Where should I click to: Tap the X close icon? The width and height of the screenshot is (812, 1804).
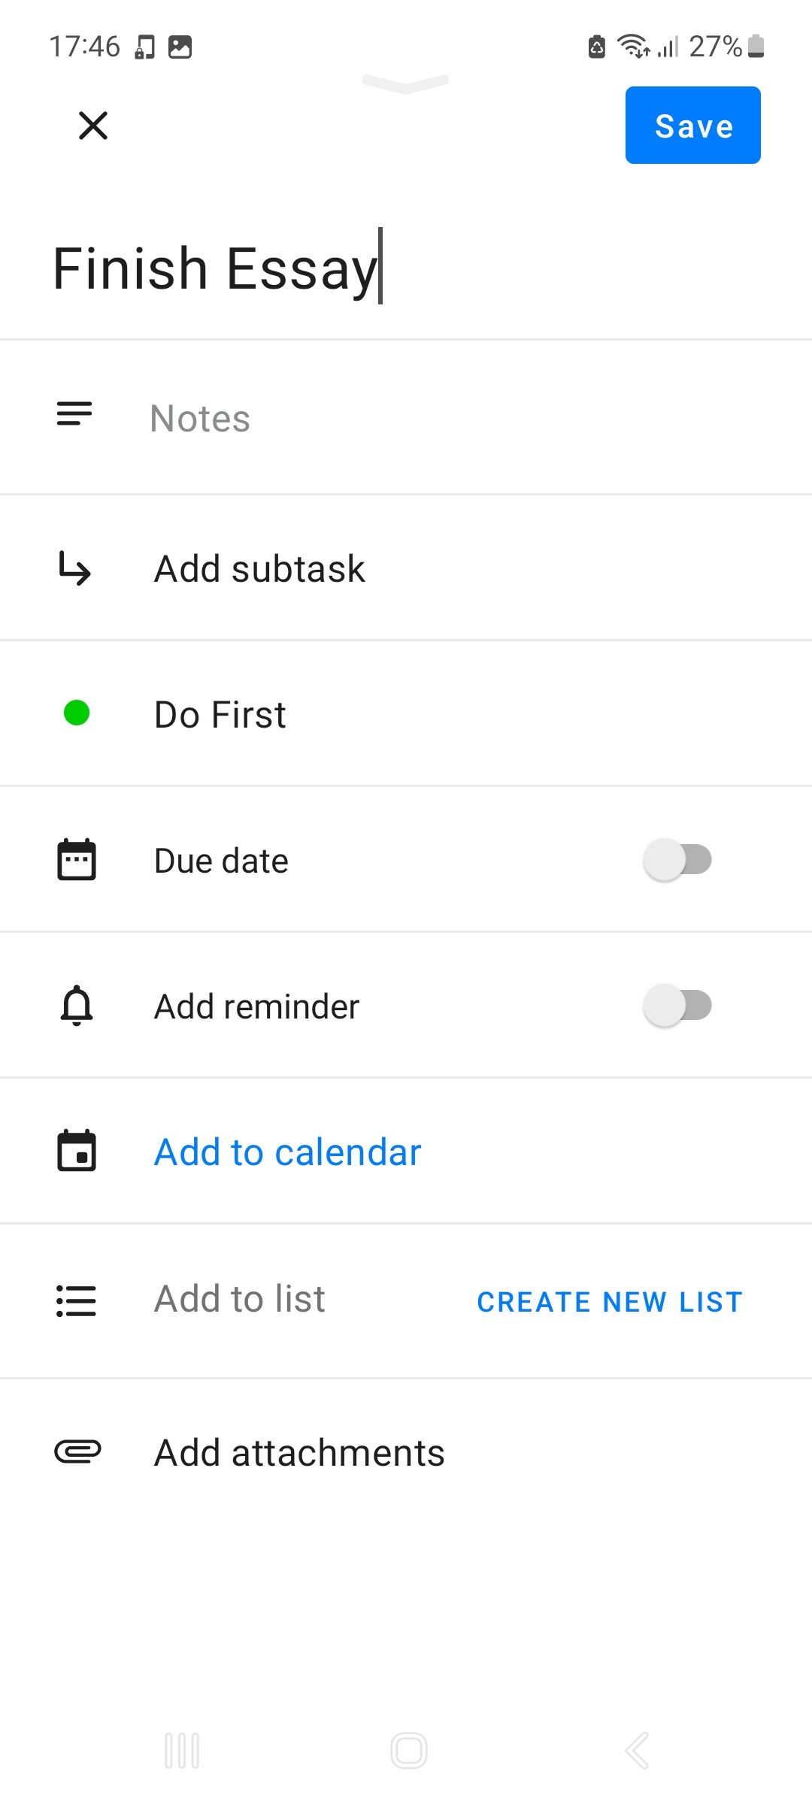(93, 126)
